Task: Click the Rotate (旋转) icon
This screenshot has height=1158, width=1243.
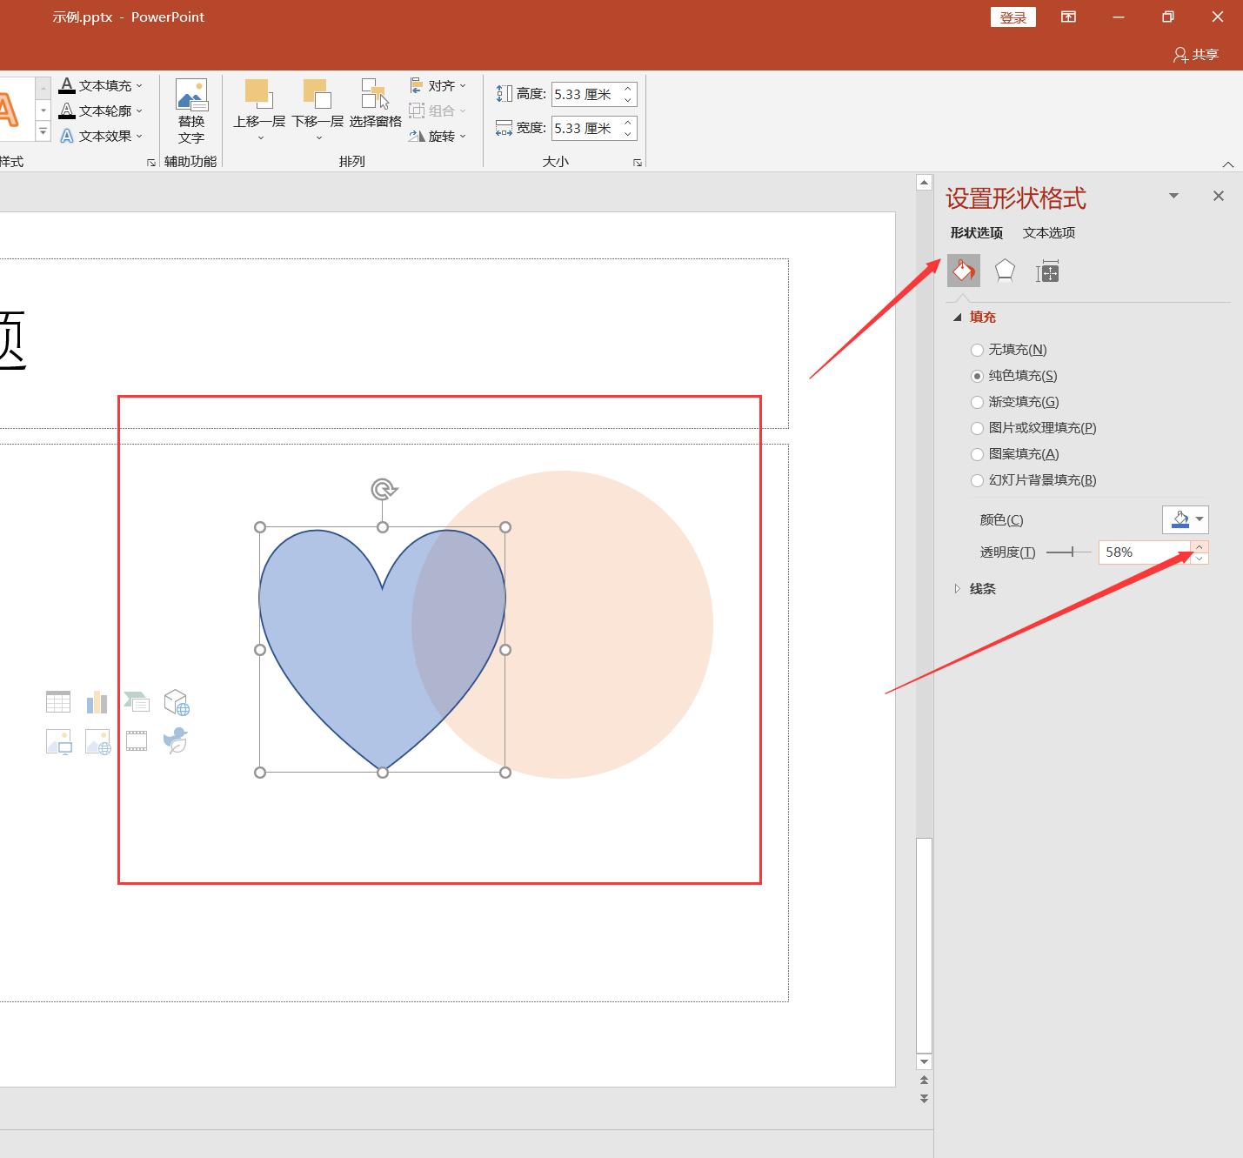Action: (417, 136)
